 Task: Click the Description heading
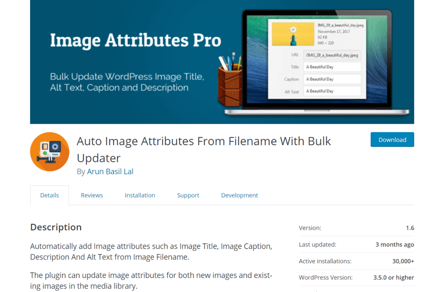(x=56, y=227)
